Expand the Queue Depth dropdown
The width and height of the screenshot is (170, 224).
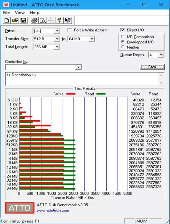click(x=161, y=55)
